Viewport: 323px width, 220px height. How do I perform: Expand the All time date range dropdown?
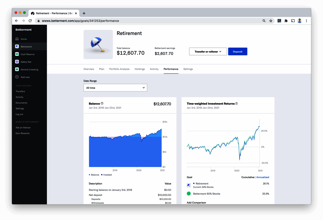click(115, 88)
